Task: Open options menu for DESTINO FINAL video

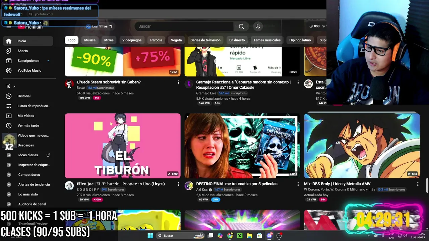Action: point(298,184)
